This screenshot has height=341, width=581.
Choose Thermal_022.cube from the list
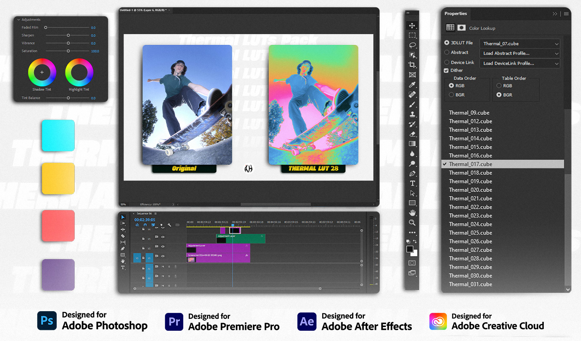tap(470, 207)
